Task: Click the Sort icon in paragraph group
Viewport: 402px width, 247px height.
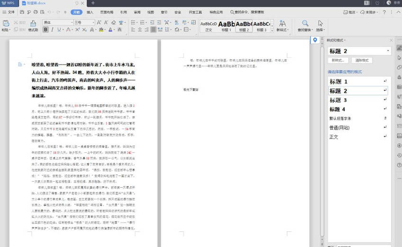Action: click(176, 23)
